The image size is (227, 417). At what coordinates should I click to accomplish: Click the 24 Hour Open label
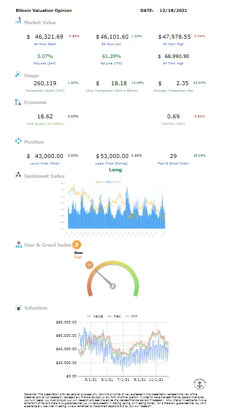(x=45, y=44)
